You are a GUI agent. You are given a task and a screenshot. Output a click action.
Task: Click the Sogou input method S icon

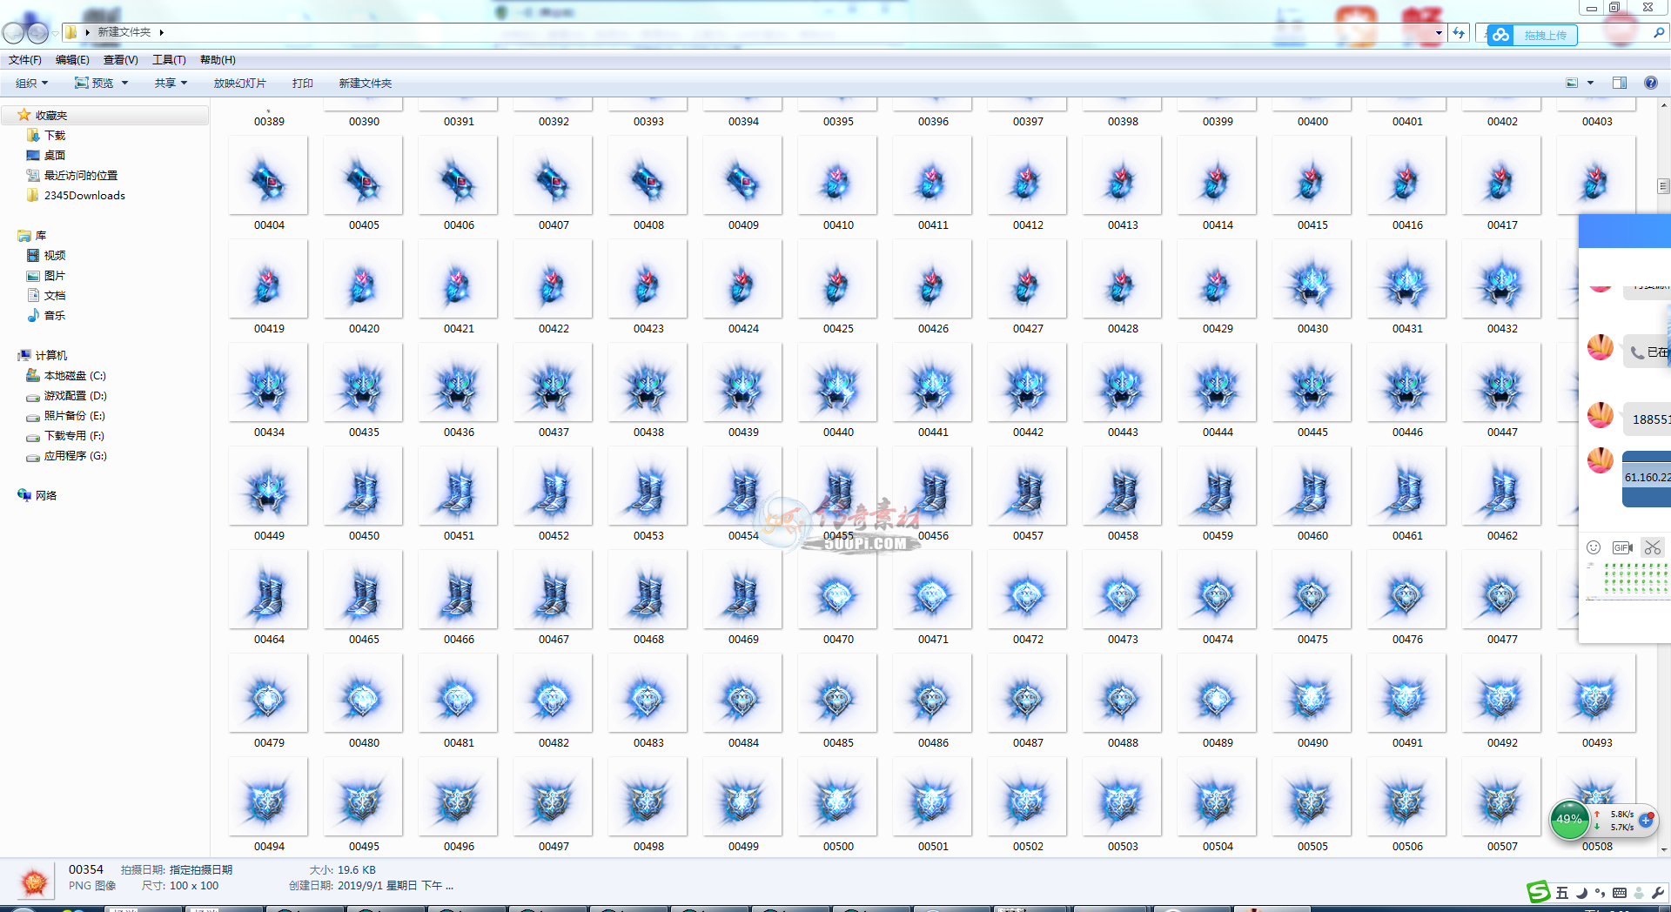1539,892
